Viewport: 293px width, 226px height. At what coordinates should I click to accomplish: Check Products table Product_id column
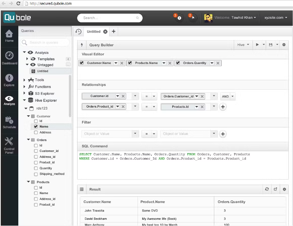36,205
